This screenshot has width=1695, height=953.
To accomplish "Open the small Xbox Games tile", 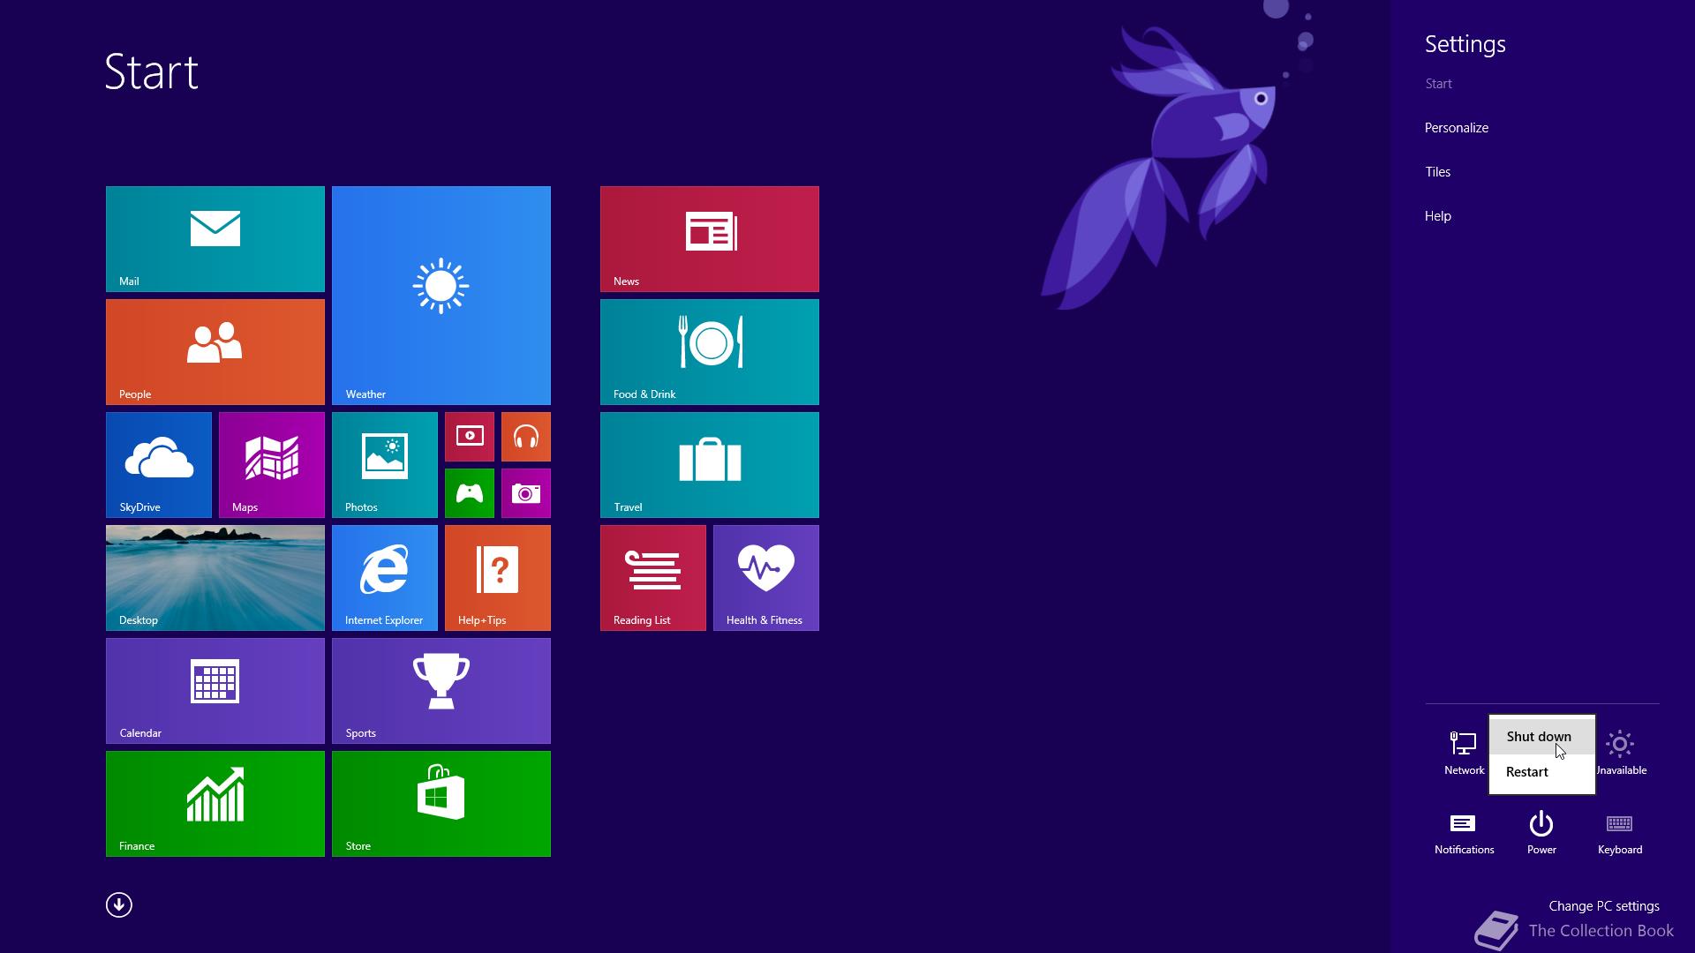I will click(x=470, y=493).
